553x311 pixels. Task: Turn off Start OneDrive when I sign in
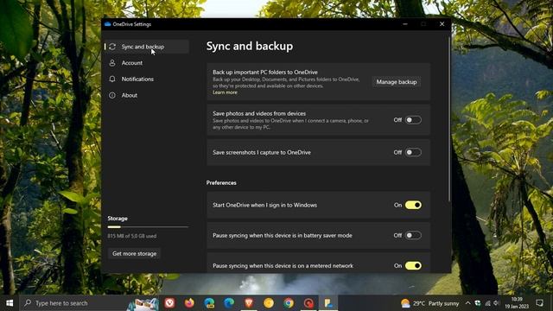tap(413, 205)
